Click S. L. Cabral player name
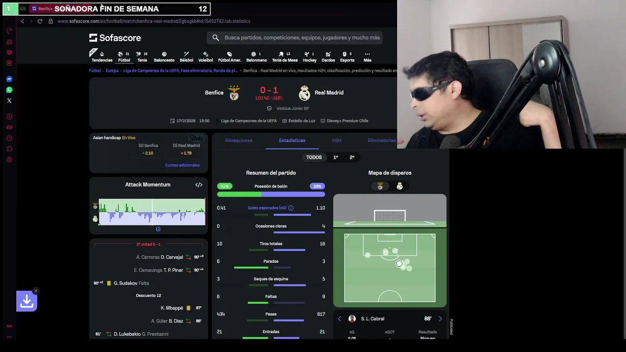 click(373, 319)
